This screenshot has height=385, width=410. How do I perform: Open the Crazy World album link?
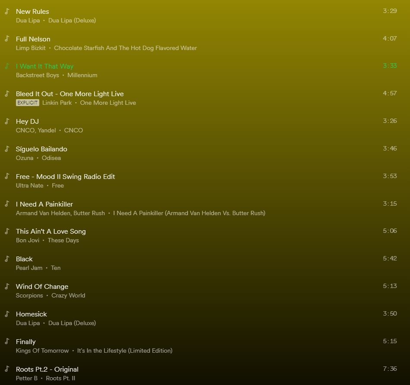pos(68,296)
